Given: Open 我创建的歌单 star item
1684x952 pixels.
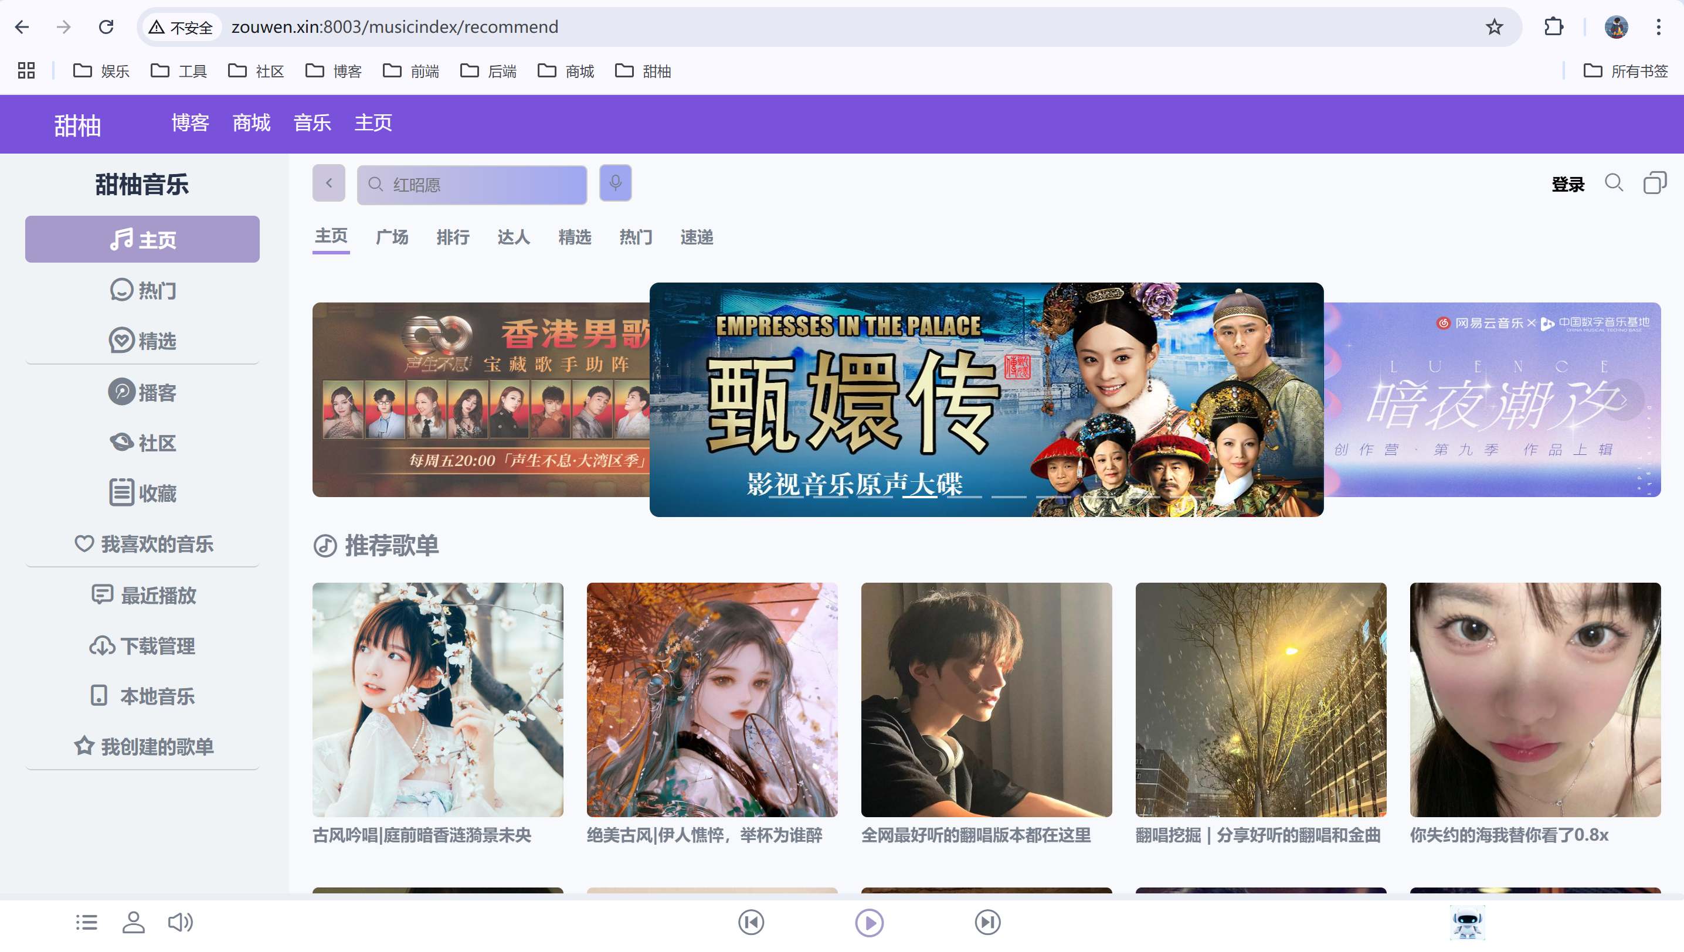Looking at the screenshot, I should 142,746.
